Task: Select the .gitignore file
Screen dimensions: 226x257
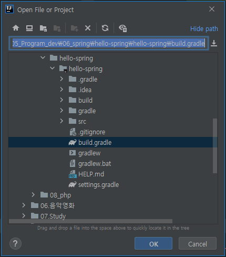Action: 91,132
